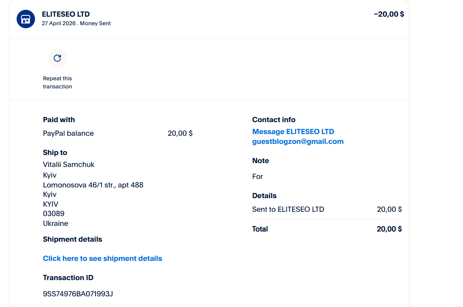Click the Note text 'For'
Screen dimensions: 463x307
(x=257, y=176)
